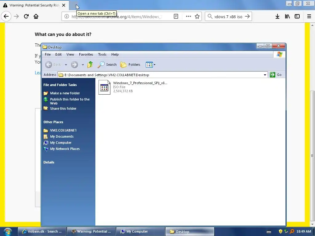Open Back history dropdown arrow

[66, 65]
